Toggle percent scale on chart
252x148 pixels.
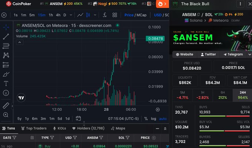pos(146,119)
